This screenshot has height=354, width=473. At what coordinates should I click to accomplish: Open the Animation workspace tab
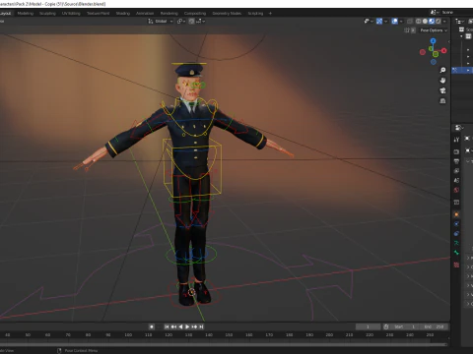145,14
